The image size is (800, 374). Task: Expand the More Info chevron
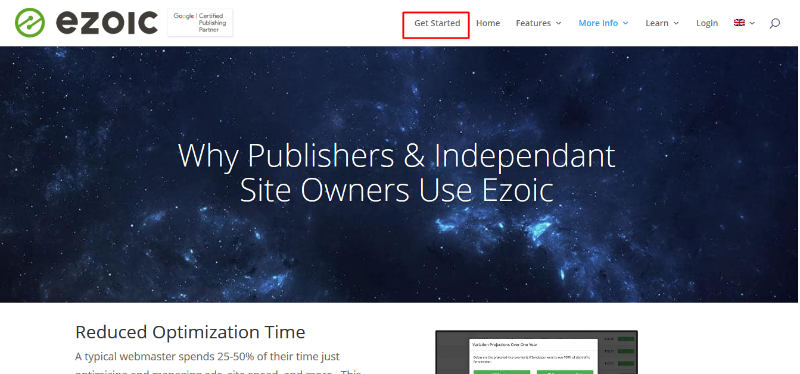[x=625, y=23]
